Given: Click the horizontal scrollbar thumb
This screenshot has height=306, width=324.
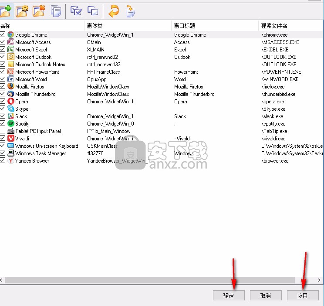Looking at the screenshot, I should coord(150,280).
